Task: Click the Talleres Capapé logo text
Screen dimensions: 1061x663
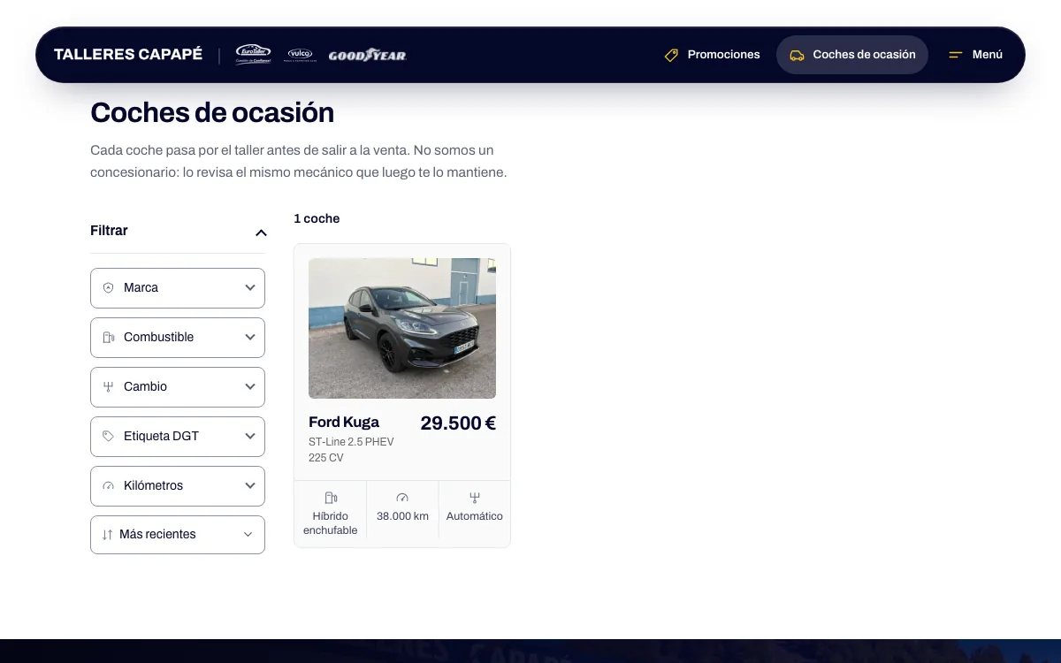Action: 128,55
